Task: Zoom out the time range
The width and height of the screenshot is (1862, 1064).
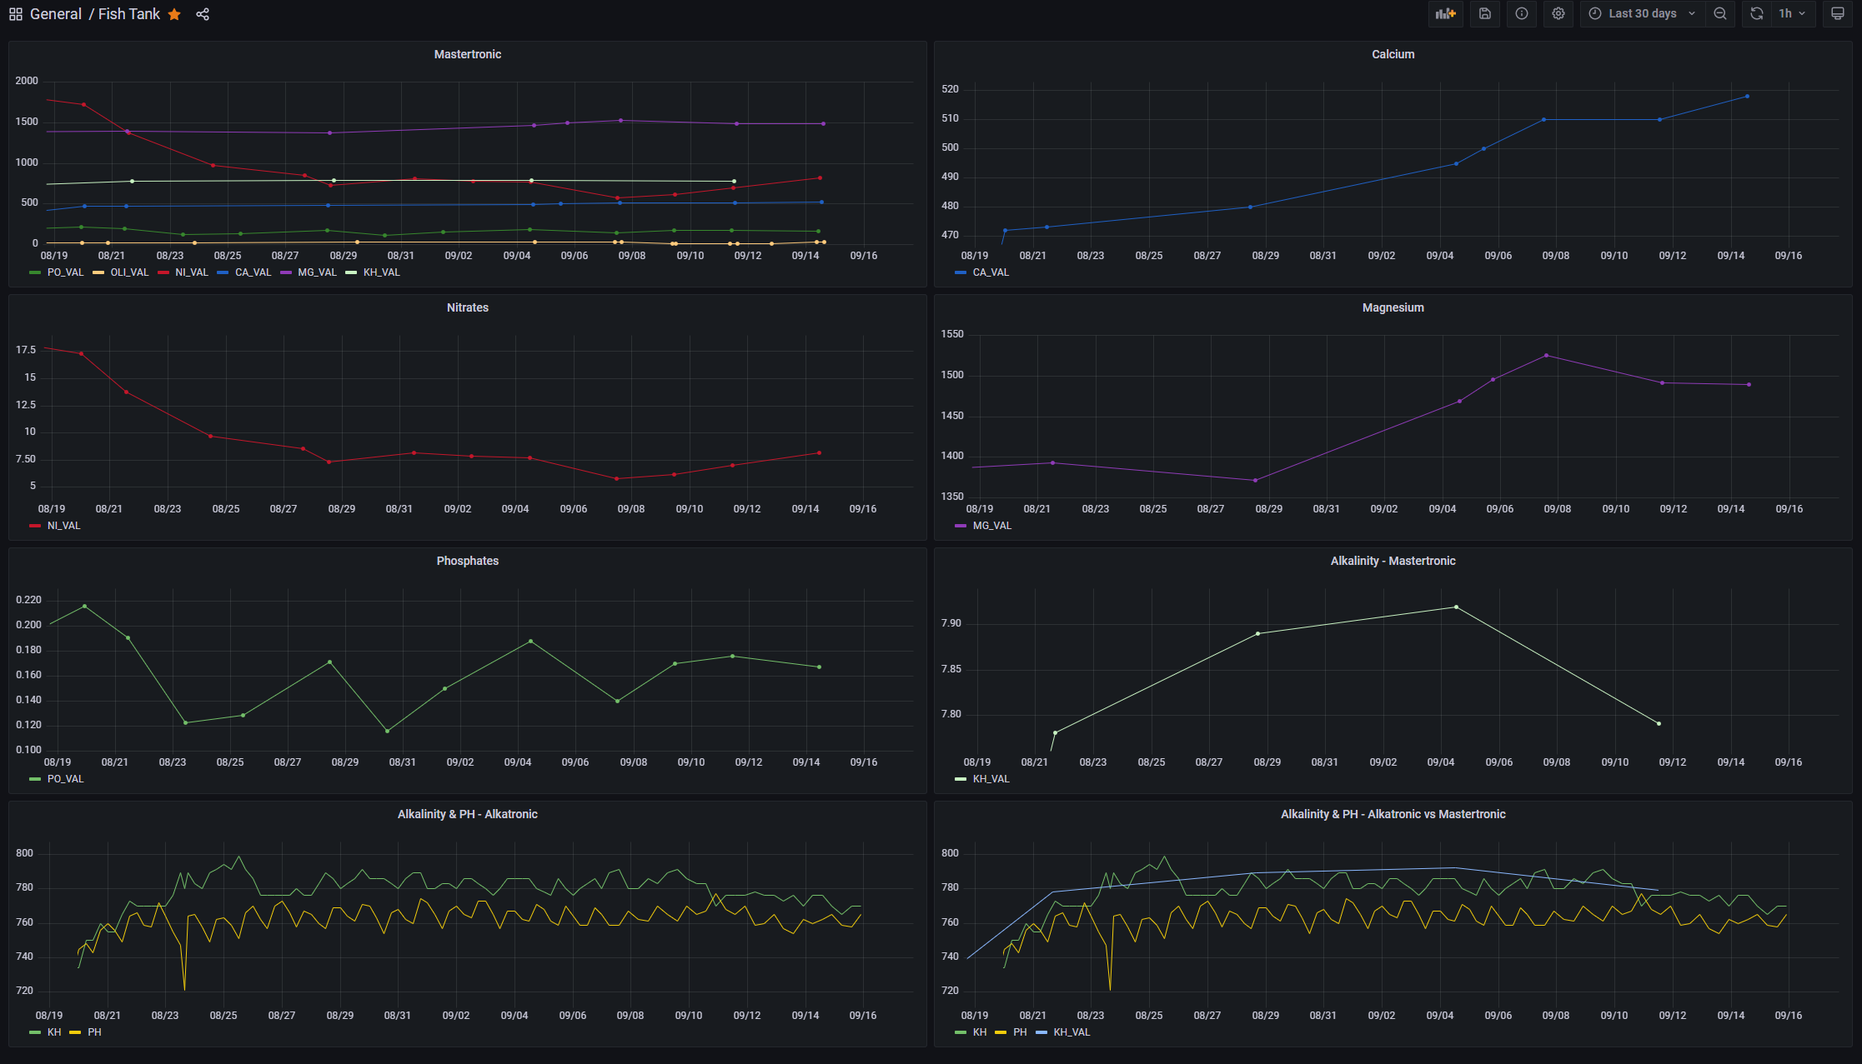Action: point(1720,13)
